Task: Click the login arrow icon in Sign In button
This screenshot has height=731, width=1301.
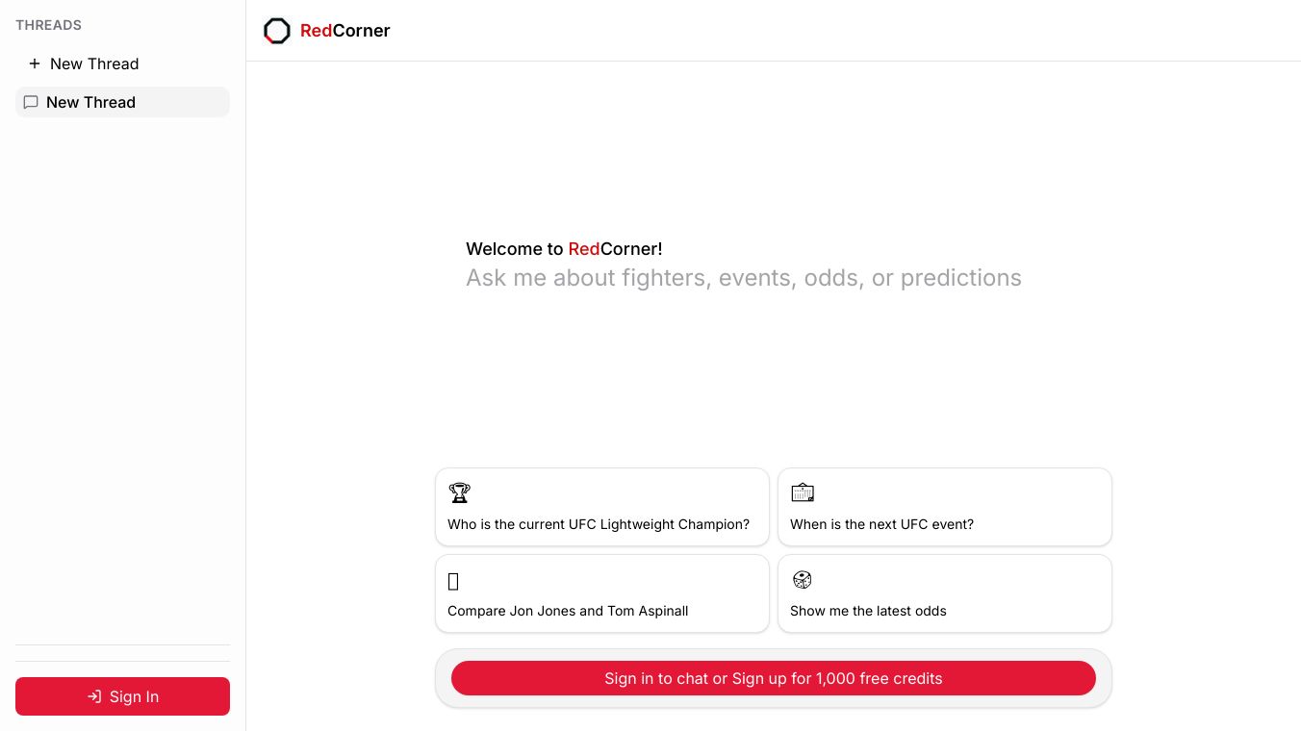Action: [94, 696]
